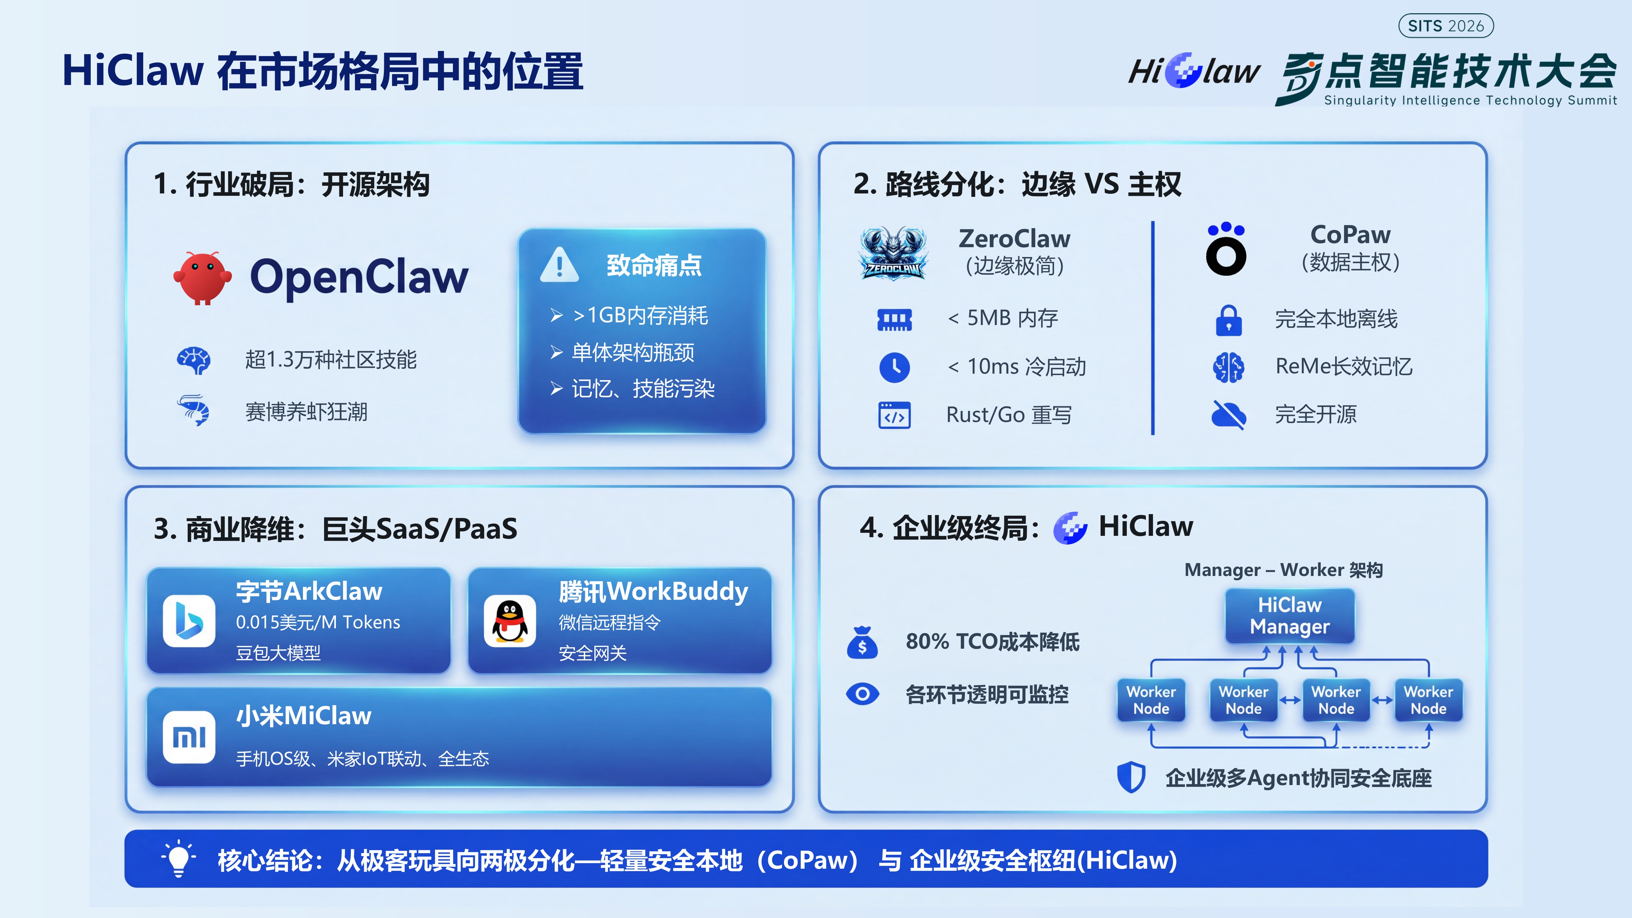1632x918 pixels.
Task: Click the arrow bullet before 单体架构瓶颈
Action: (x=556, y=352)
